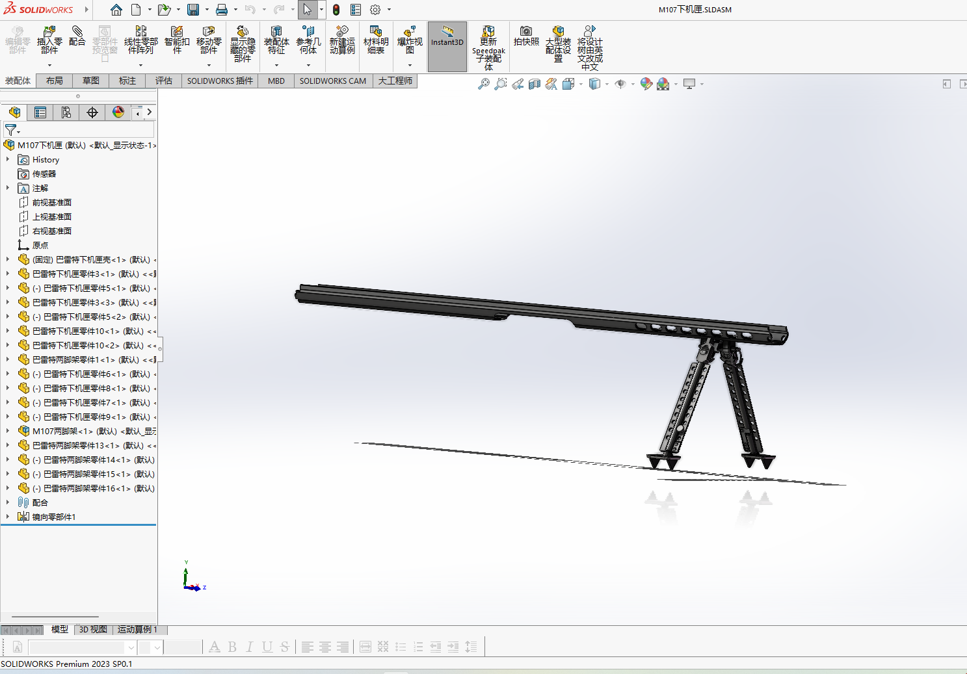Open the dropdown under 插入零部件
Viewport: 967px width, 674px height.
pyautogui.click(x=49, y=65)
